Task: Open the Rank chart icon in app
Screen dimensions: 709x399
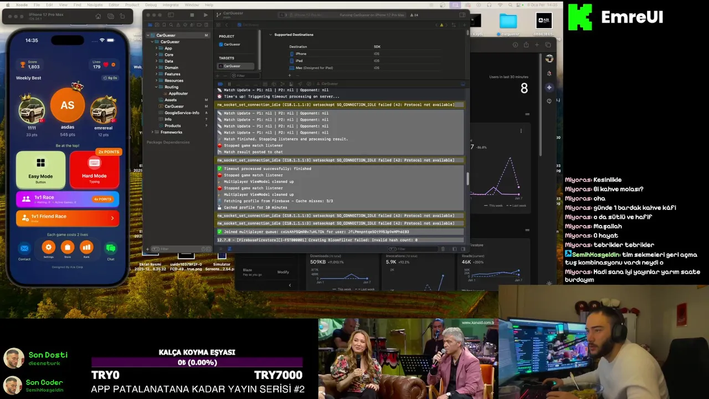Action: click(x=86, y=248)
